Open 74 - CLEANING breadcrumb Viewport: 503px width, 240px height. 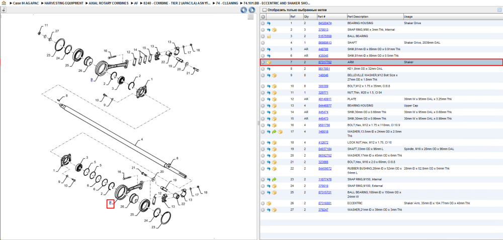pos(227,3)
